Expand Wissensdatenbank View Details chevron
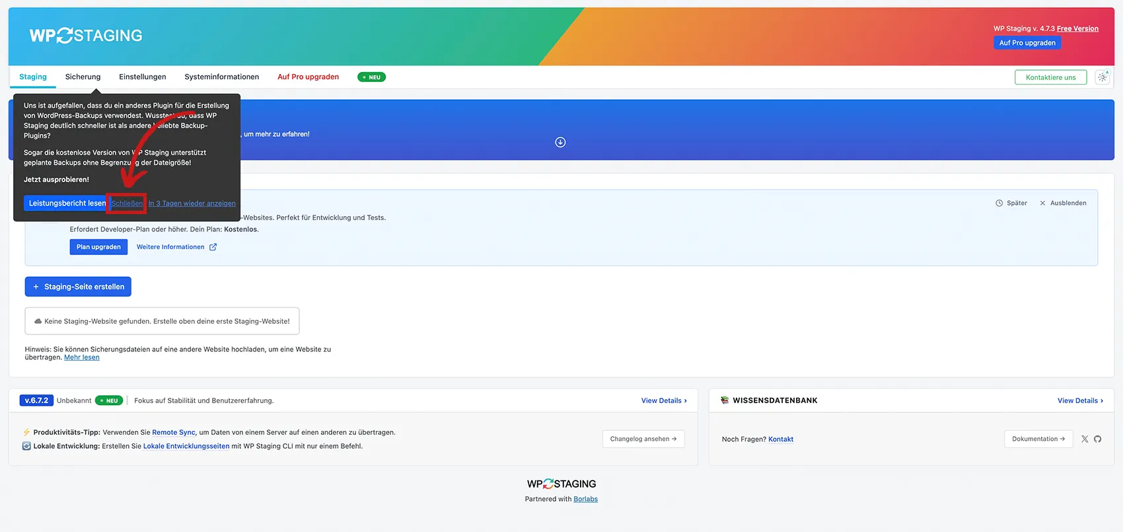 [1101, 400]
